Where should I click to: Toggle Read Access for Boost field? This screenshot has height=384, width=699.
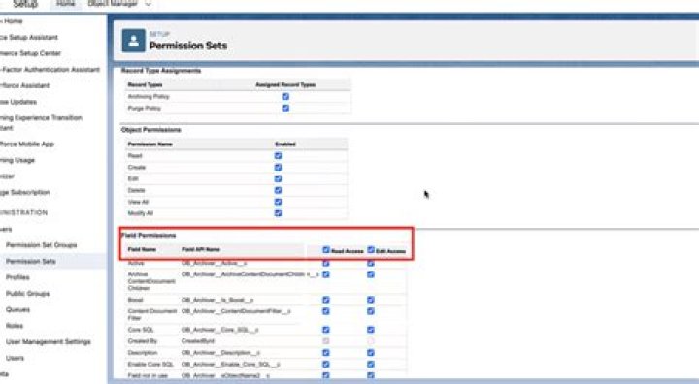tap(326, 300)
